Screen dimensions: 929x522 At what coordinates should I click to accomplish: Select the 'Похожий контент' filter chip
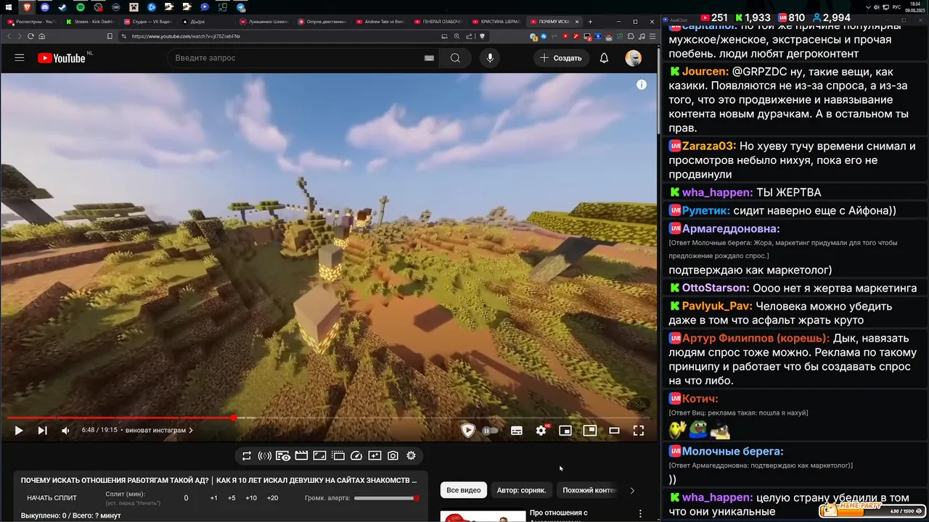point(589,490)
